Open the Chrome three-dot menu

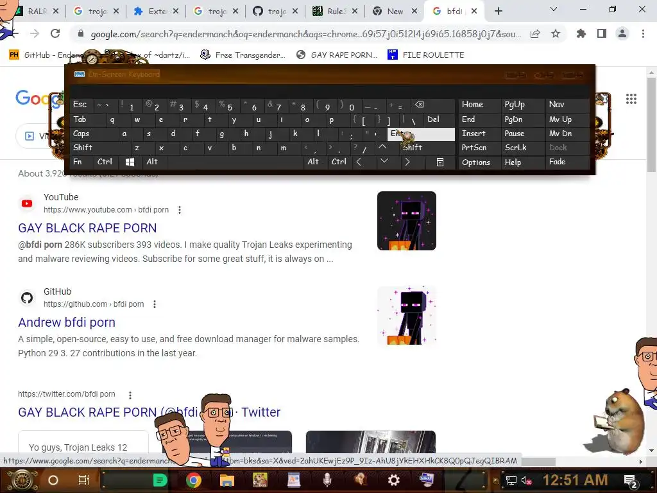(643, 33)
